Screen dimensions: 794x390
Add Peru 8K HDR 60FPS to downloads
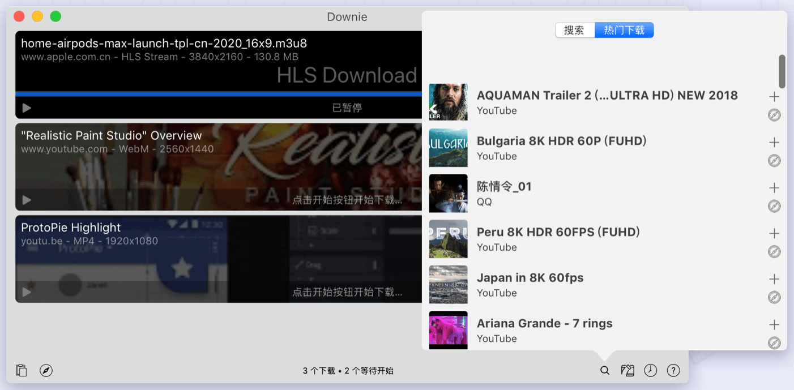point(774,233)
